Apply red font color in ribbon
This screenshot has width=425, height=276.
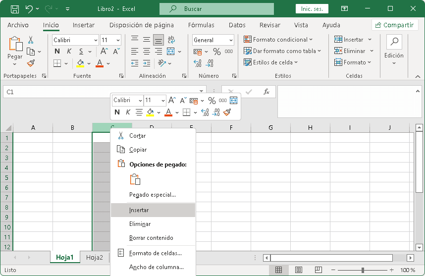(x=100, y=63)
